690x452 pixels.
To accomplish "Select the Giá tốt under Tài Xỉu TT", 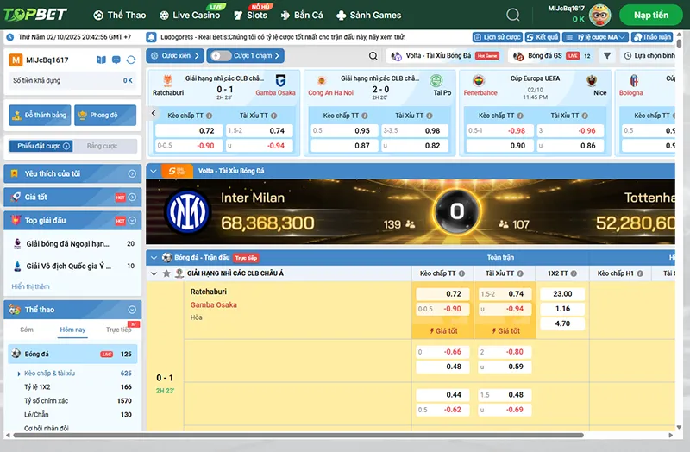I will coord(505,331).
